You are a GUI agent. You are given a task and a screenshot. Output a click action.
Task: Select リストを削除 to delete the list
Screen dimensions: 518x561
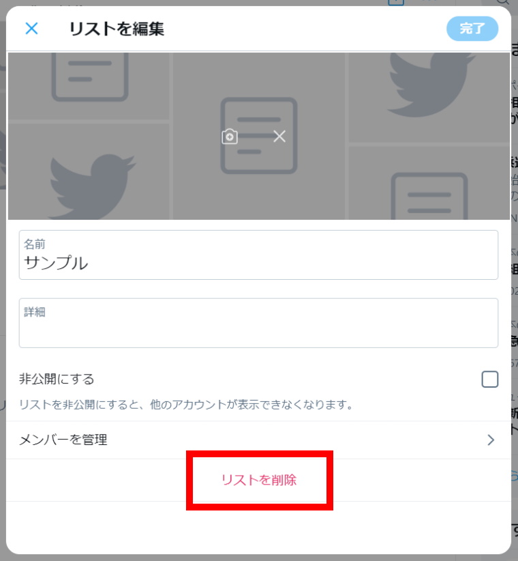pos(259,480)
